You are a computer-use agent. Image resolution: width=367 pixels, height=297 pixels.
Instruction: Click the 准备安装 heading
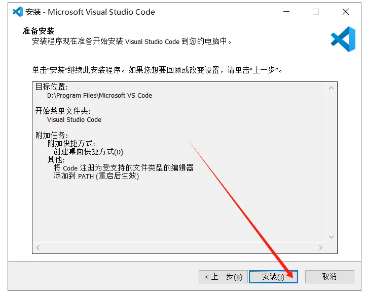pyautogui.click(x=39, y=31)
